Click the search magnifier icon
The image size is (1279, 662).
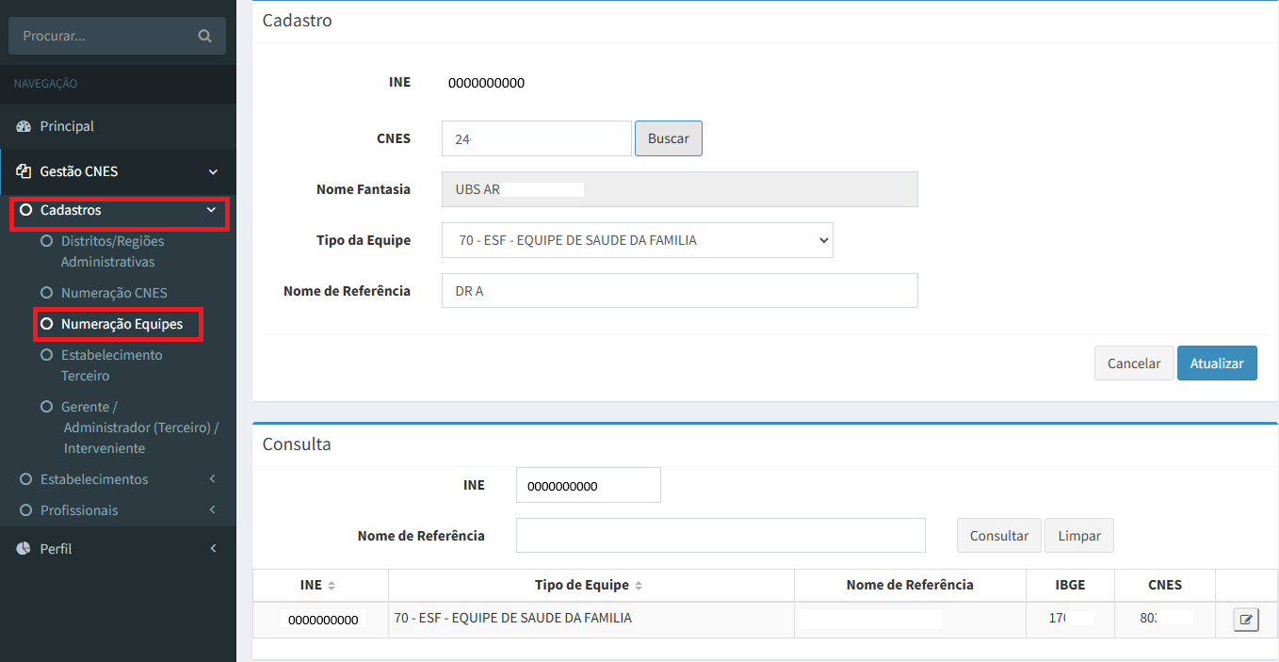tap(204, 36)
